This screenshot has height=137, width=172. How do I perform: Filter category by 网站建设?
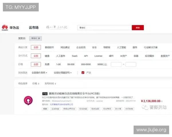pyautogui.click(x=65, y=47)
